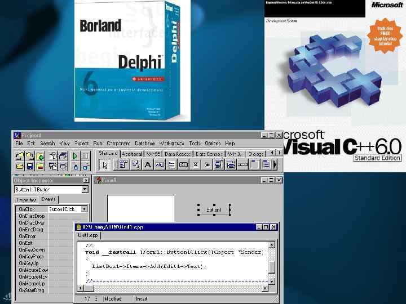This screenshot has height=304, width=406.
Task: Open the Workgroups menu
Action: pos(171,143)
